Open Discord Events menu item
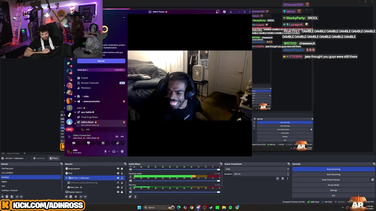This screenshot has height=211, width=376. coord(85,78)
